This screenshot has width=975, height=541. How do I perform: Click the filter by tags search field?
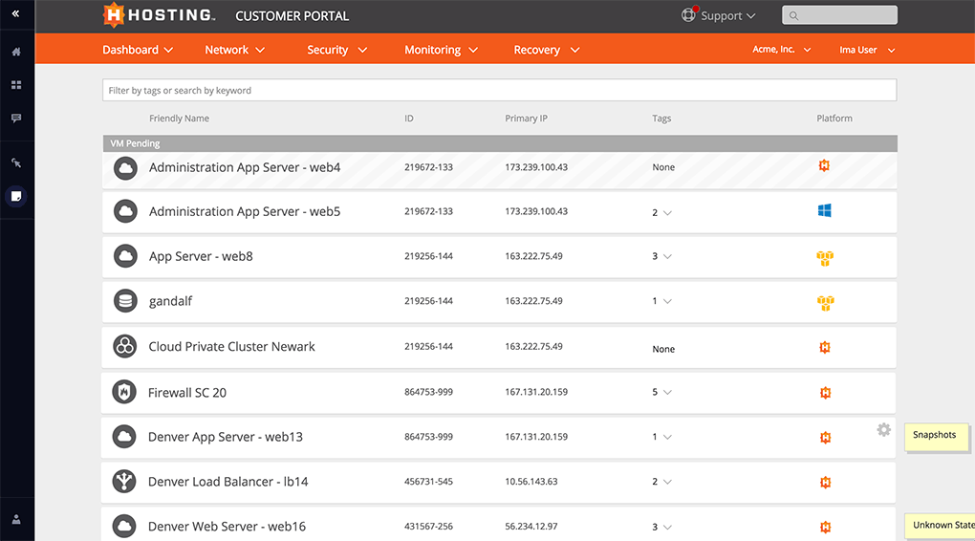pos(499,91)
